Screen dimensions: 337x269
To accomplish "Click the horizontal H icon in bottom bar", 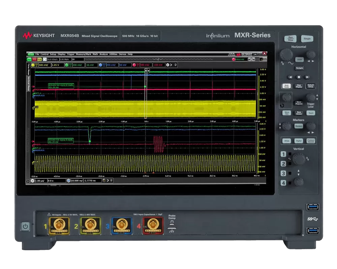I will point(32,181).
